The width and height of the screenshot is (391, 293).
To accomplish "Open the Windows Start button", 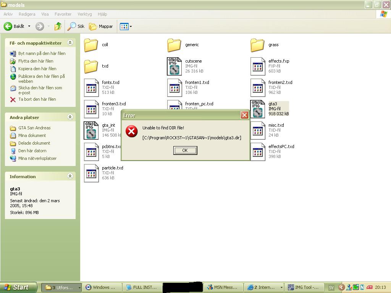I will click(18, 287).
